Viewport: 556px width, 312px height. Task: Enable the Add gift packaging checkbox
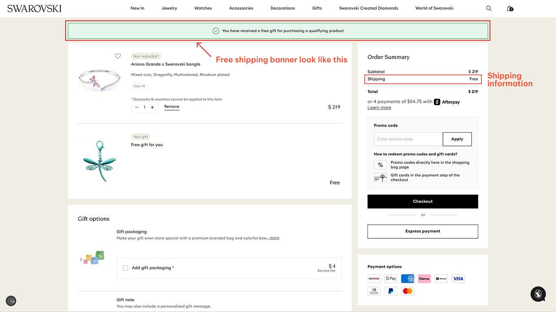pyautogui.click(x=126, y=268)
